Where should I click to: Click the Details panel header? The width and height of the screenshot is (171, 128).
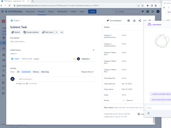[123, 27]
